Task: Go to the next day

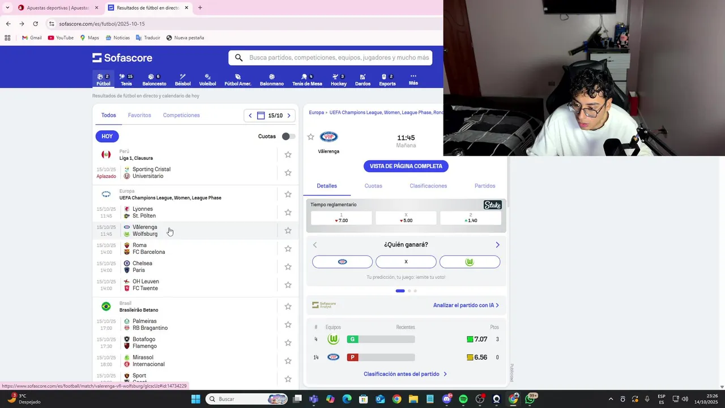Action: coord(289,116)
